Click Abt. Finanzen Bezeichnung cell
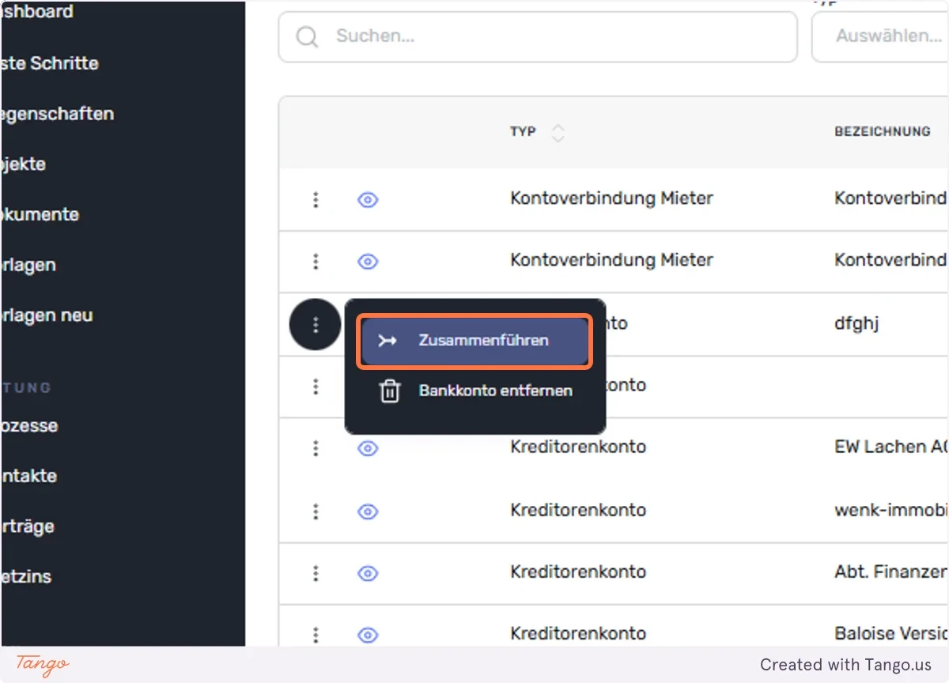 point(891,572)
